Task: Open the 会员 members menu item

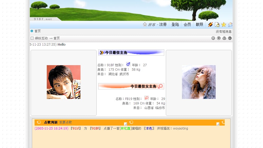Action: pyautogui.click(x=187, y=25)
